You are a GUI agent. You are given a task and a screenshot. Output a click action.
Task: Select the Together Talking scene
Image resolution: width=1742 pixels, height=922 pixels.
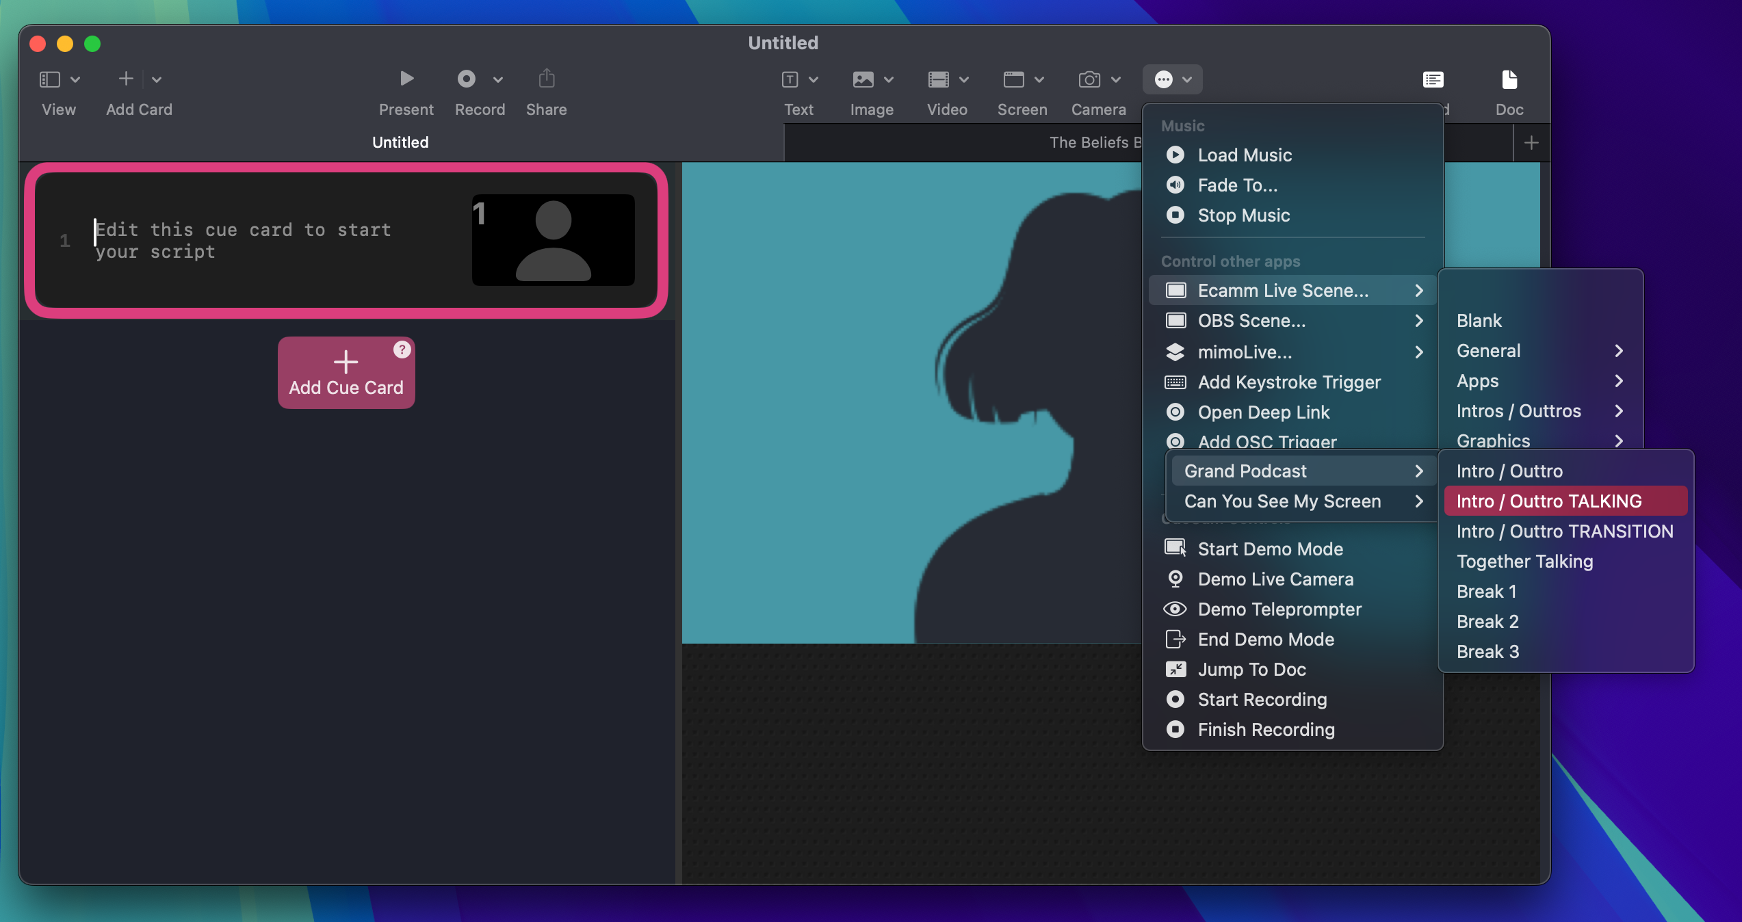1566,562
